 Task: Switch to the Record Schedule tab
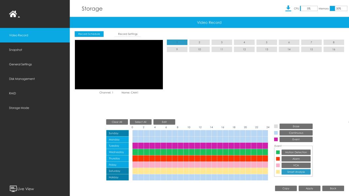pyautogui.click(x=89, y=34)
